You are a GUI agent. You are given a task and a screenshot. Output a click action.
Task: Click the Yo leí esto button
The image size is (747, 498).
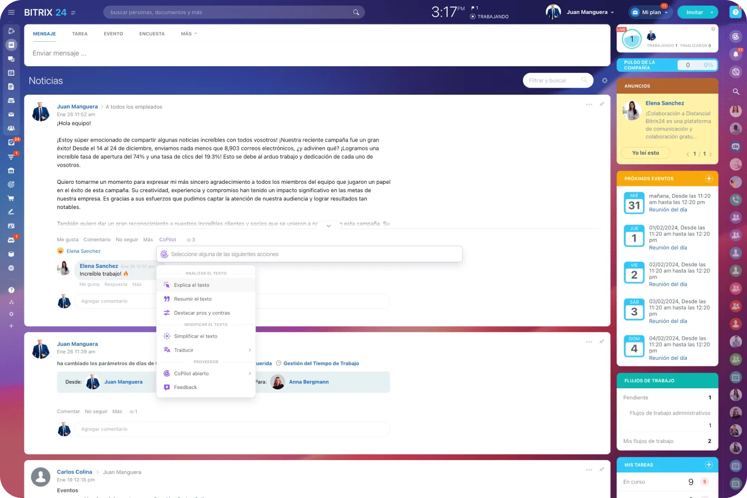pos(645,153)
